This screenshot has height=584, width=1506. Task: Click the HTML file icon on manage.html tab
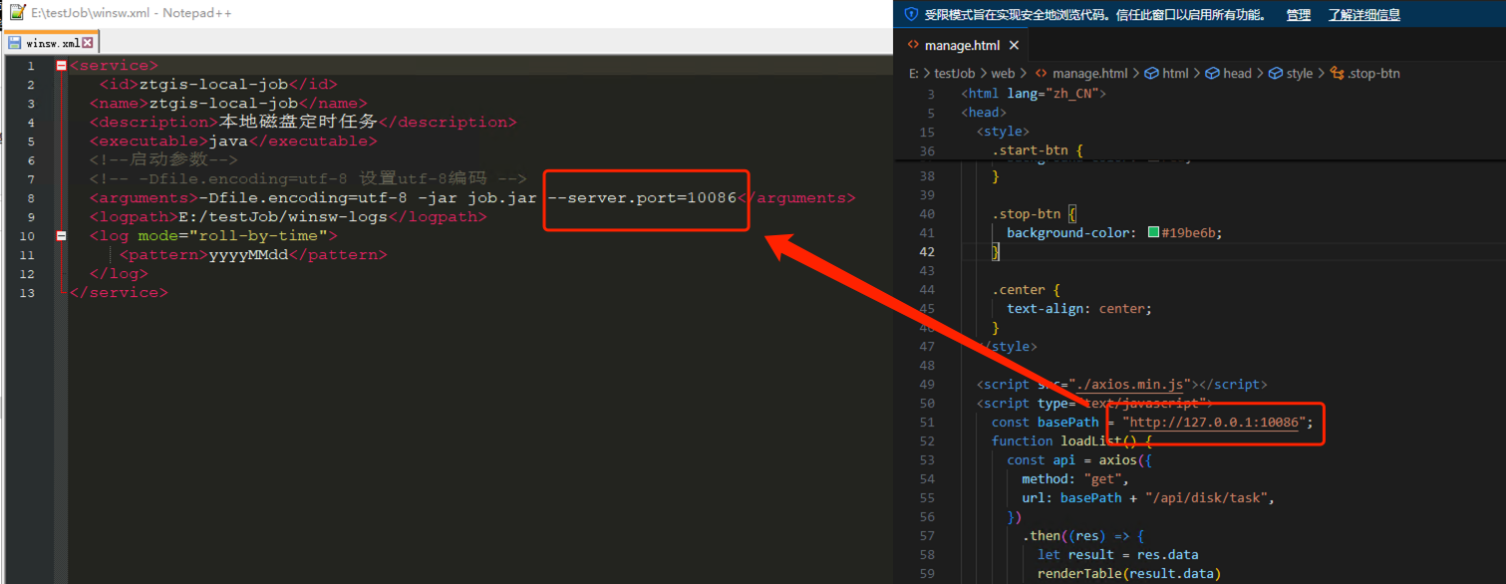pyautogui.click(x=913, y=46)
